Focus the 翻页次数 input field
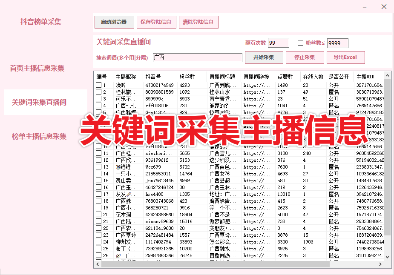 pos(279,43)
